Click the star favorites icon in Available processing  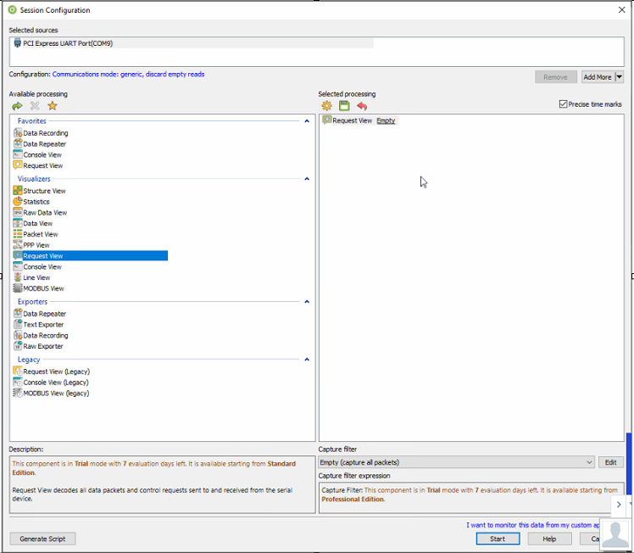coord(53,106)
